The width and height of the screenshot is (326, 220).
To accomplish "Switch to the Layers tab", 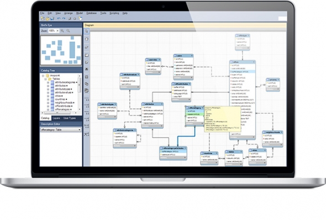I will [x=56, y=118].
